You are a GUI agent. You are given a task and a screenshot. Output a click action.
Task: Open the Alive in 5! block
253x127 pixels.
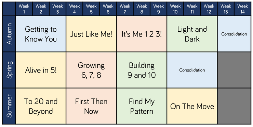point(41,70)
